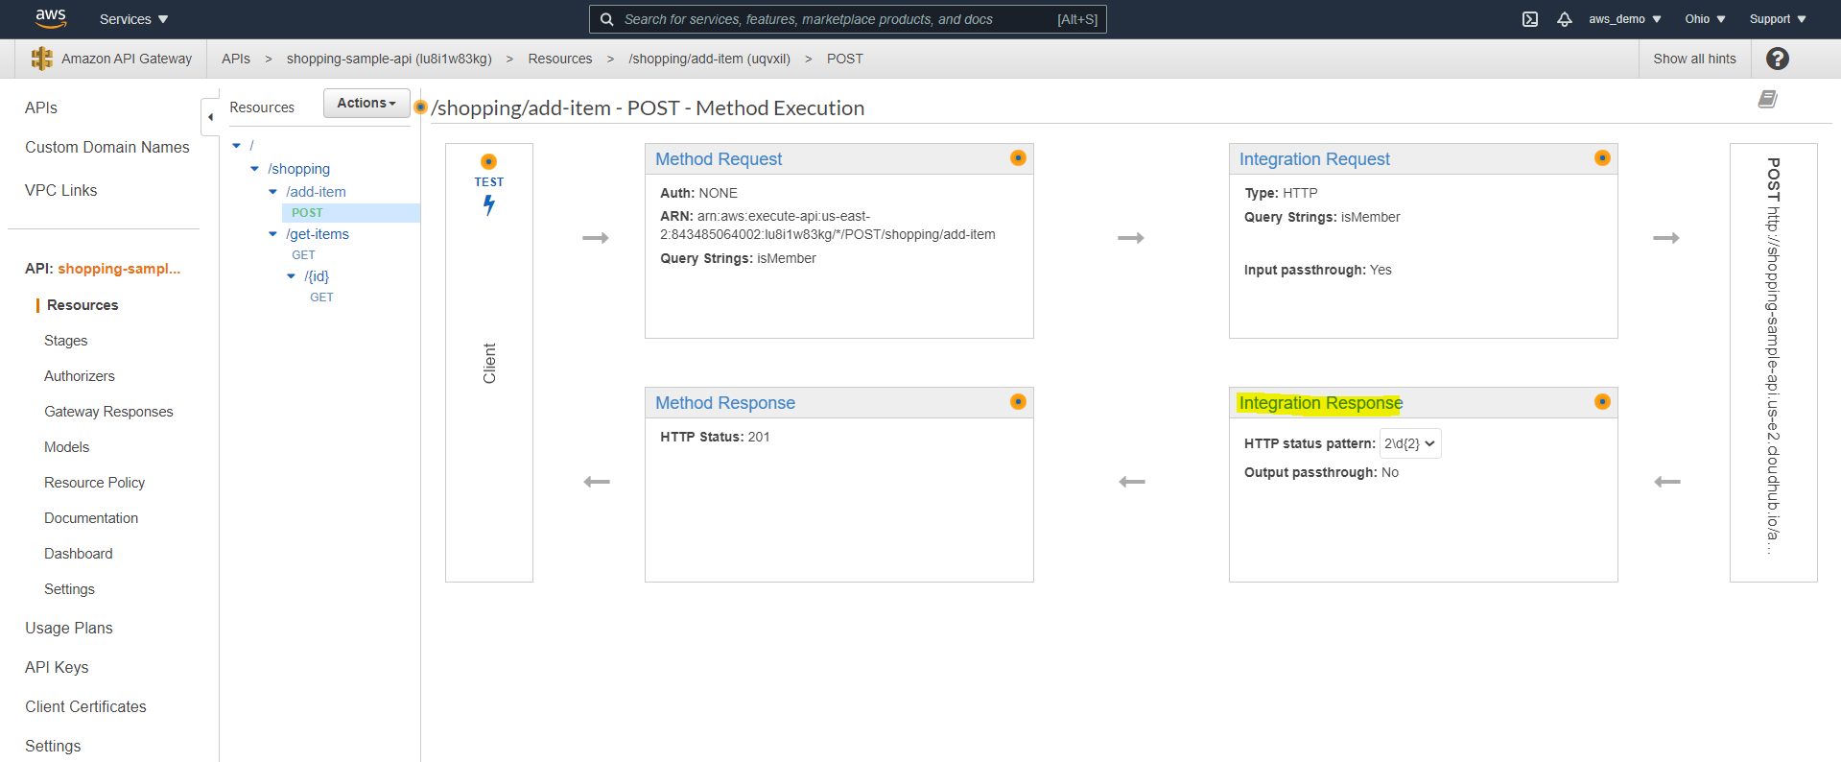
Task: Open the Resources breadcrumb link
Action: [x=559, y=59]
